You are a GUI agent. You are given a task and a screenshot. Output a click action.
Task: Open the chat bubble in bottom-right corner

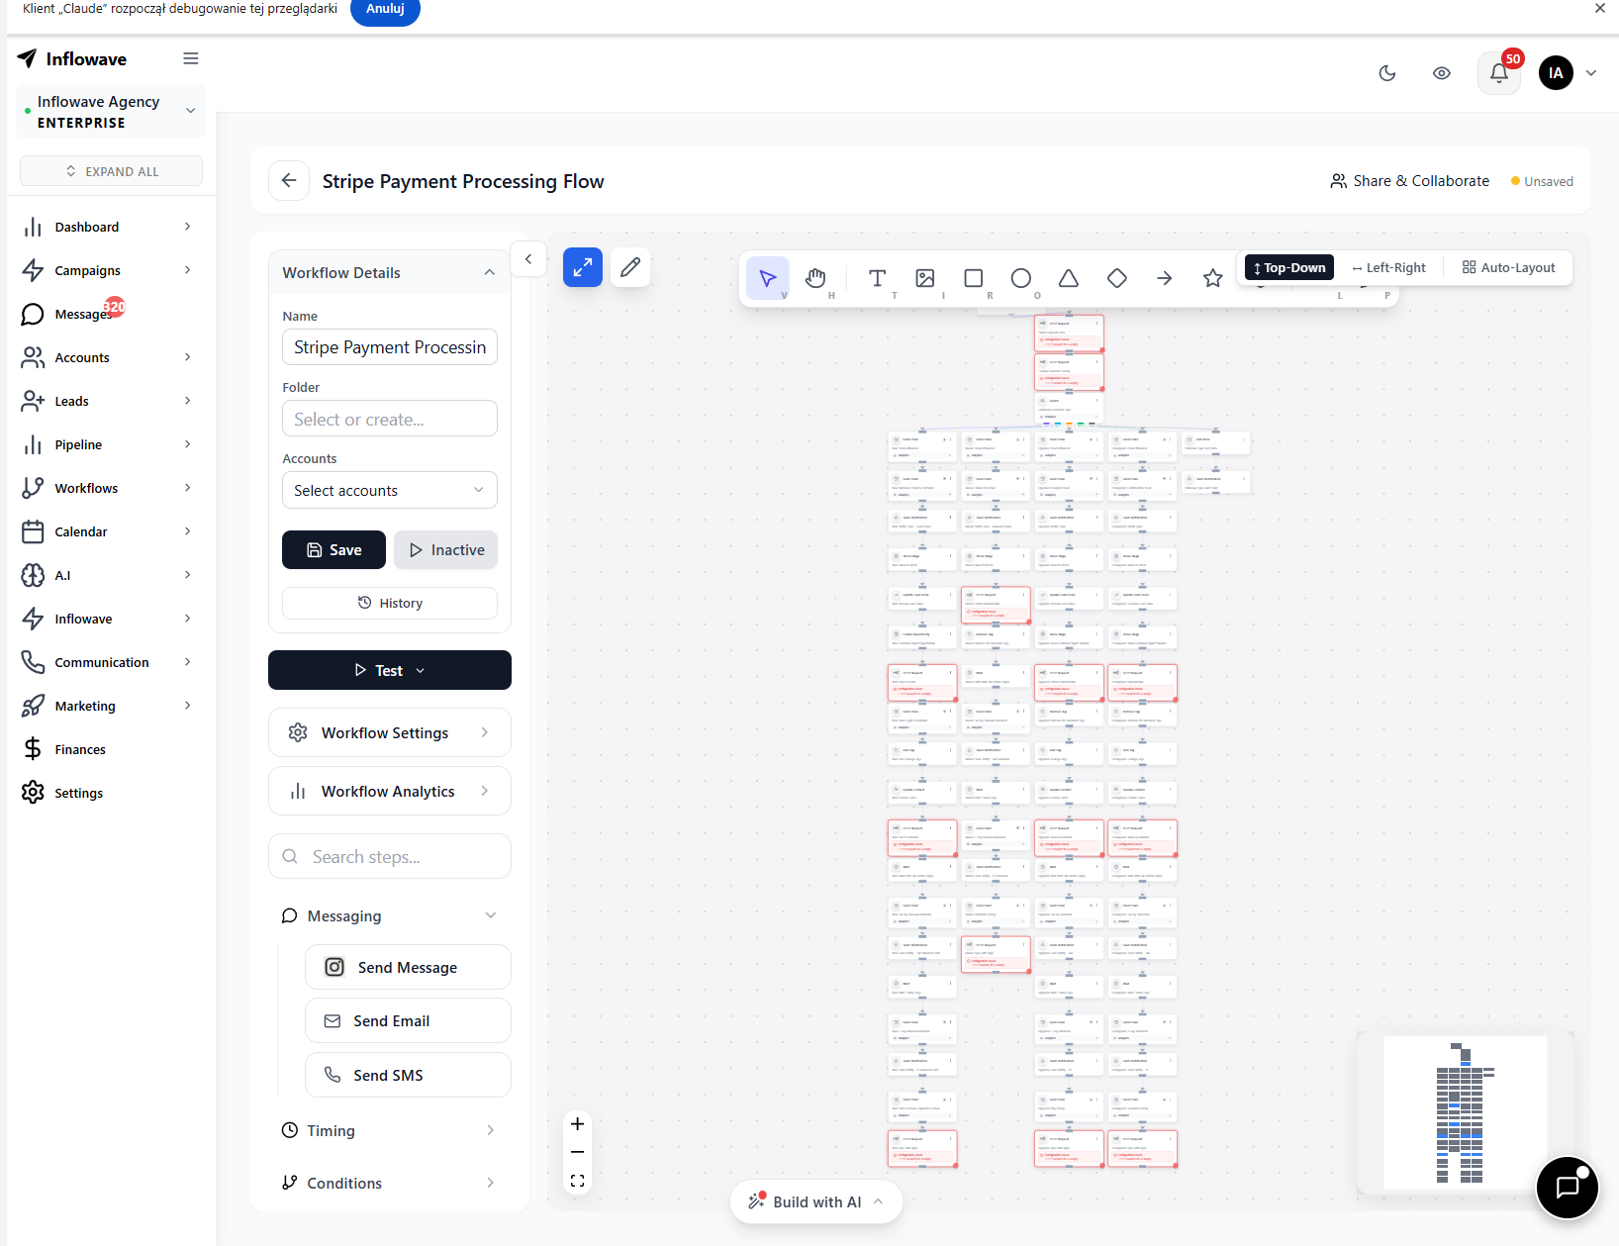(1568, 1188)
